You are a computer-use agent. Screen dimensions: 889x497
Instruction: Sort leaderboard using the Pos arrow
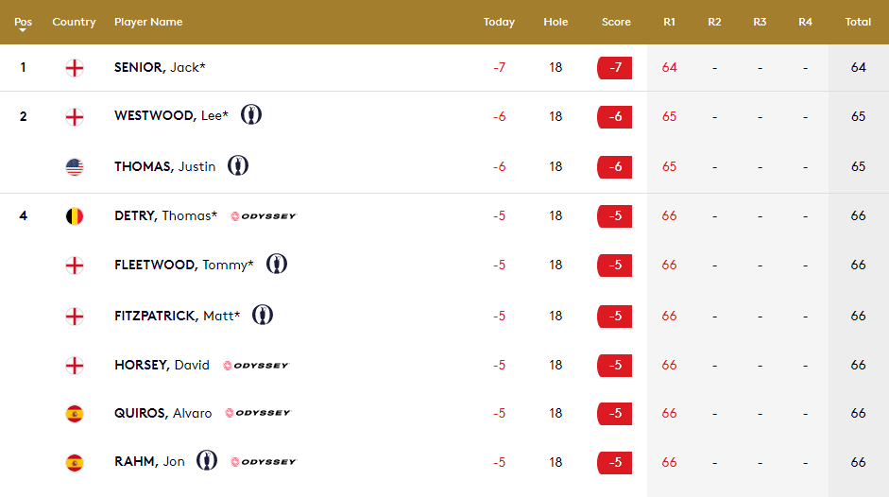23,31
